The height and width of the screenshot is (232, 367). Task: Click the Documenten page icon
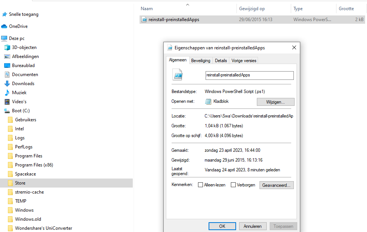click(7, 75)
